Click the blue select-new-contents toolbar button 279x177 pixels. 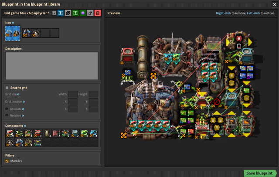point(61,13)
